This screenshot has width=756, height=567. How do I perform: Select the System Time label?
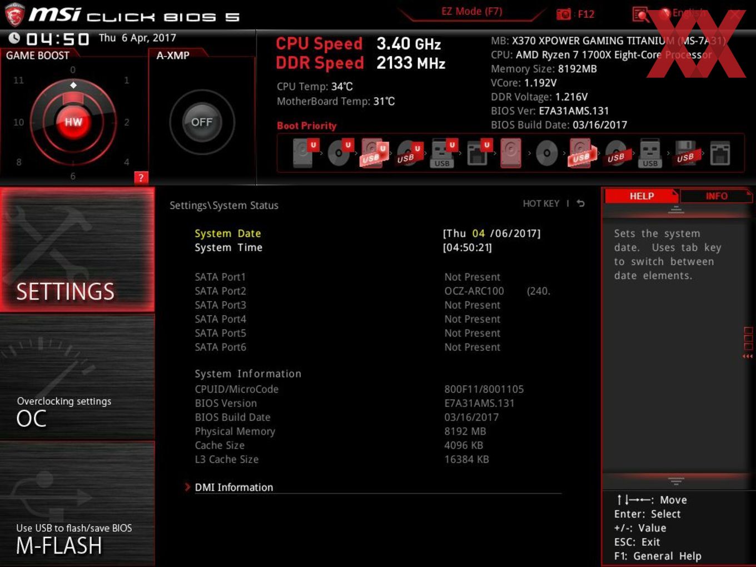(228, 247)
